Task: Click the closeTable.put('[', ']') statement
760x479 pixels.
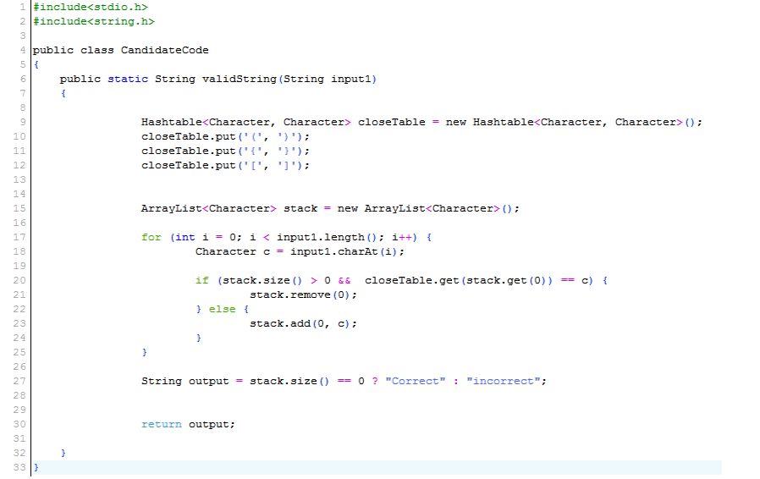Action: tap(225, 165)
